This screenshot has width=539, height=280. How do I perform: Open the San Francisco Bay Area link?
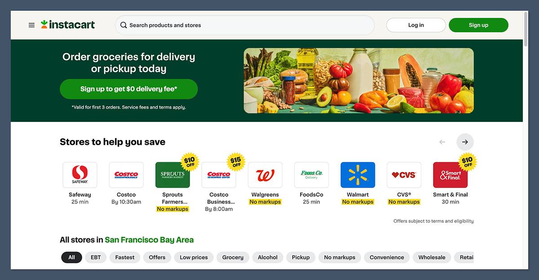pyautogui.click(x=149, y=240)
